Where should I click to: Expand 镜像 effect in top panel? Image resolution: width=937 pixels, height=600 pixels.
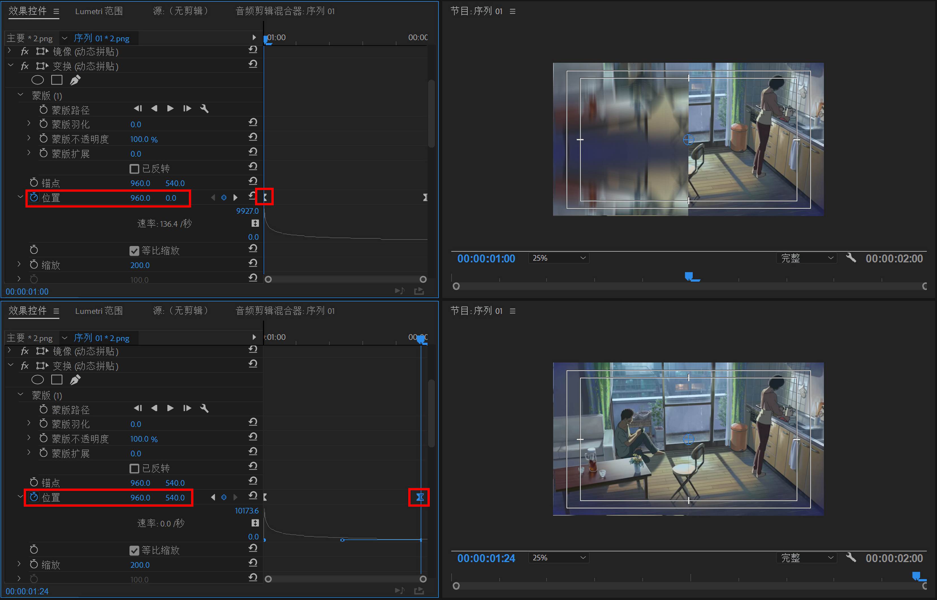click(x=10, y=51)
